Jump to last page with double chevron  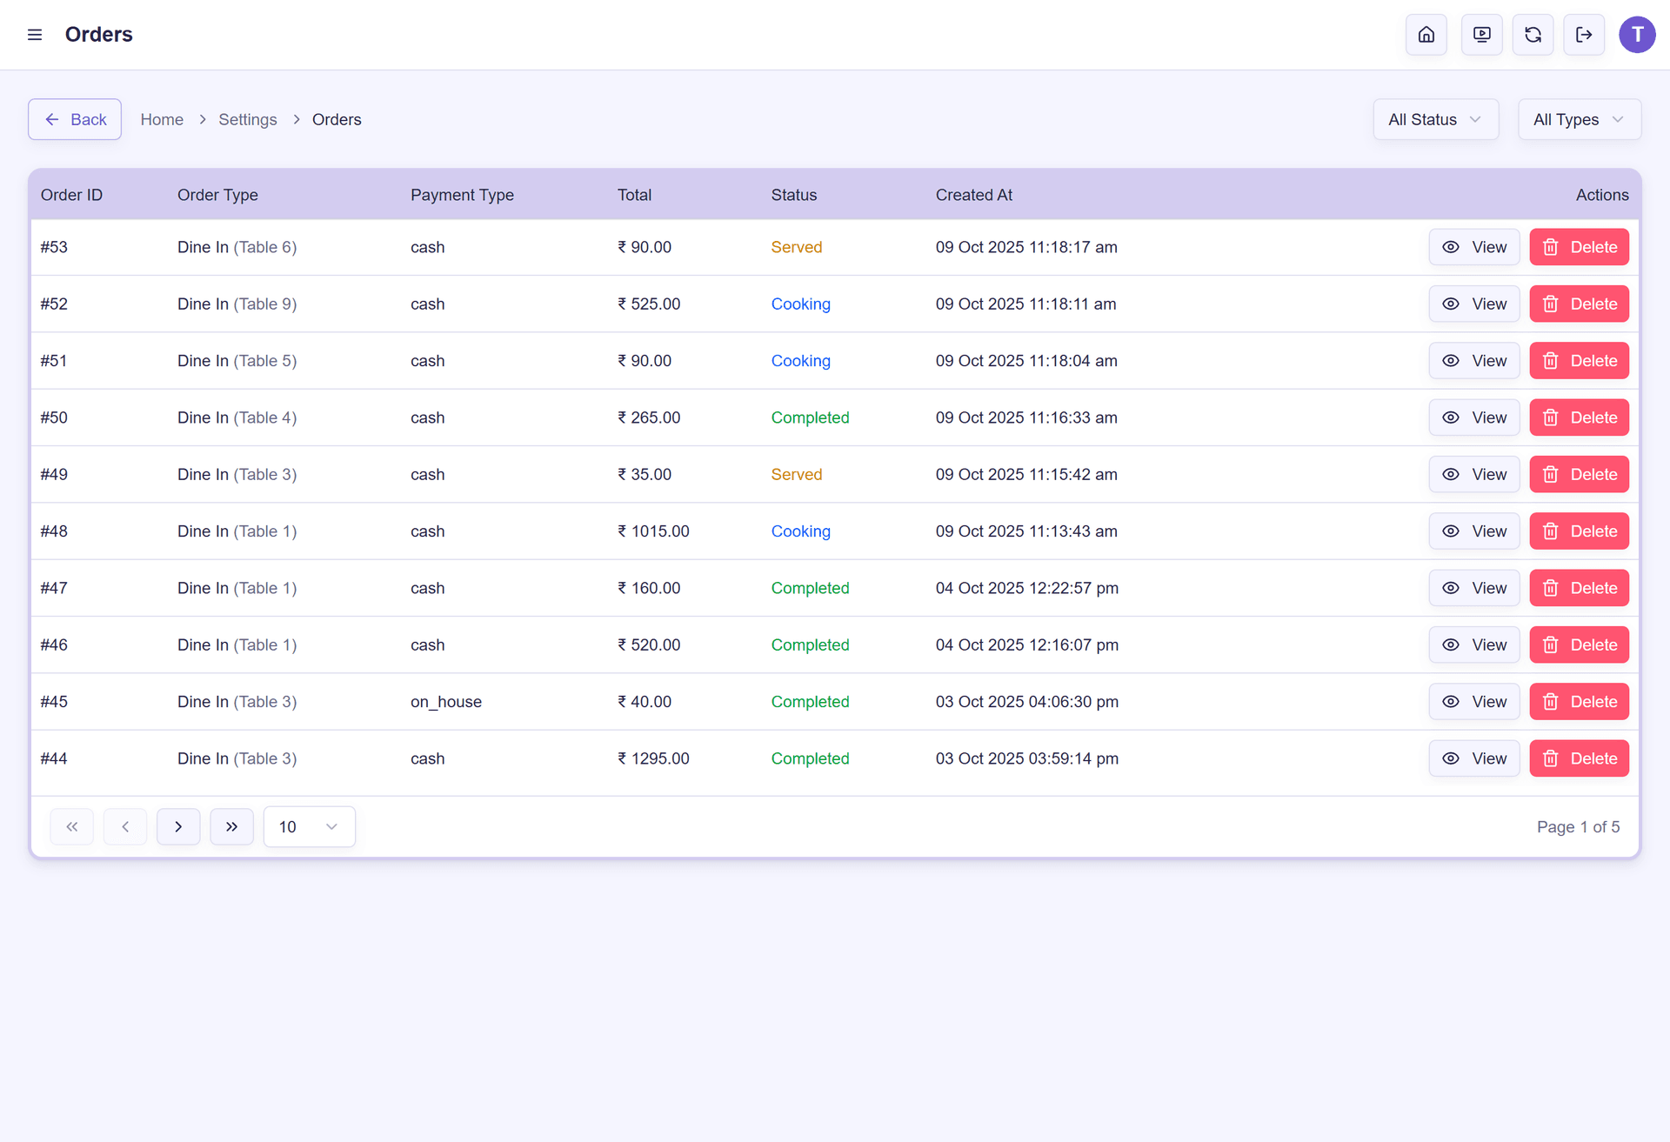pos(231,826)
